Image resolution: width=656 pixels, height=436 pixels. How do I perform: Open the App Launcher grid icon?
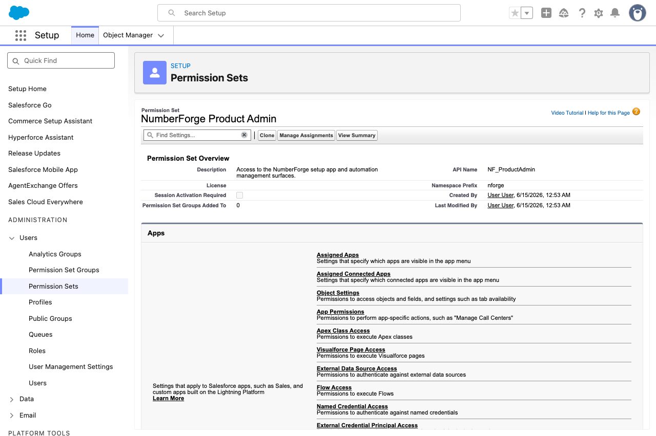20,35
